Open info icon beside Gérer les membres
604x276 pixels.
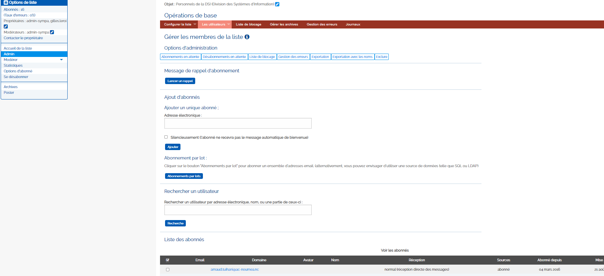[247, 37]
